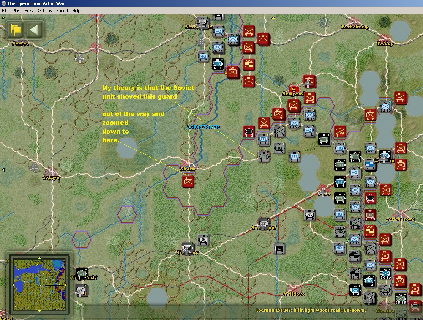Select the red armor unit 3-3 near Selizharovo

(x=370, y=199)
